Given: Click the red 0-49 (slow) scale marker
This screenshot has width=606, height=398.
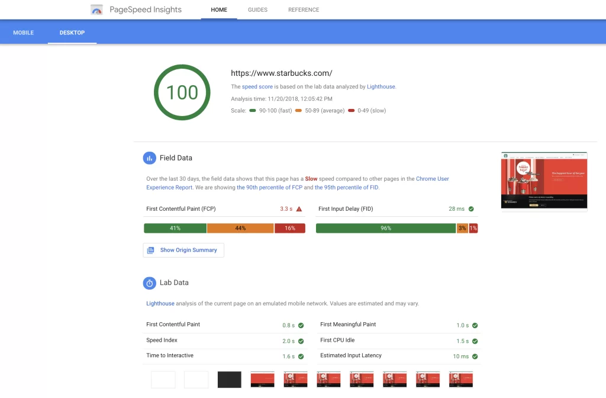Looking at the screenshot, I should 352,111.
